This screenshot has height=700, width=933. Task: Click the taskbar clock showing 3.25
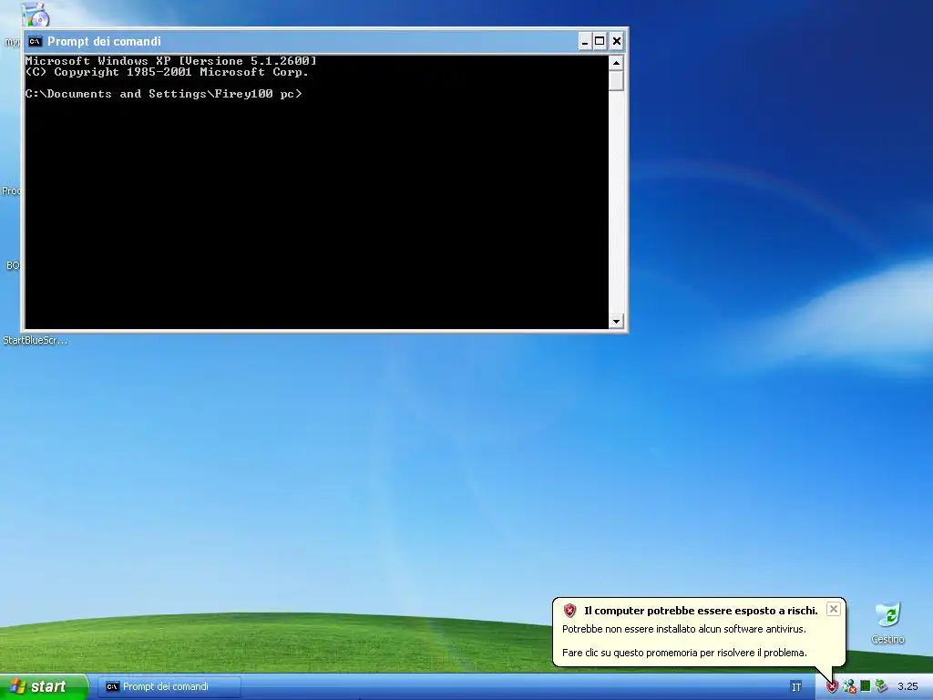coord(907,687)
